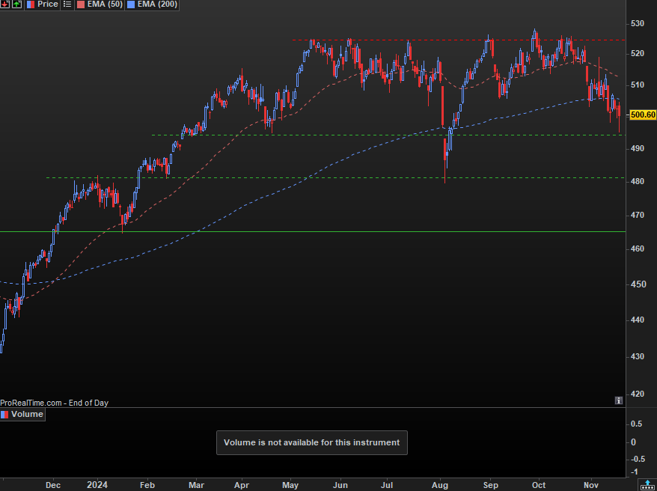This screenshot has width=657, height=491.
Task: Click the 440 price axis label
Action: [x=638, y=320]
